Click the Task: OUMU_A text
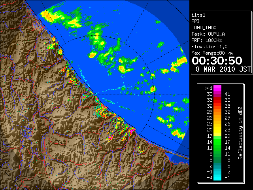Viewport: 253px width, 190px height. pos(208,34)
